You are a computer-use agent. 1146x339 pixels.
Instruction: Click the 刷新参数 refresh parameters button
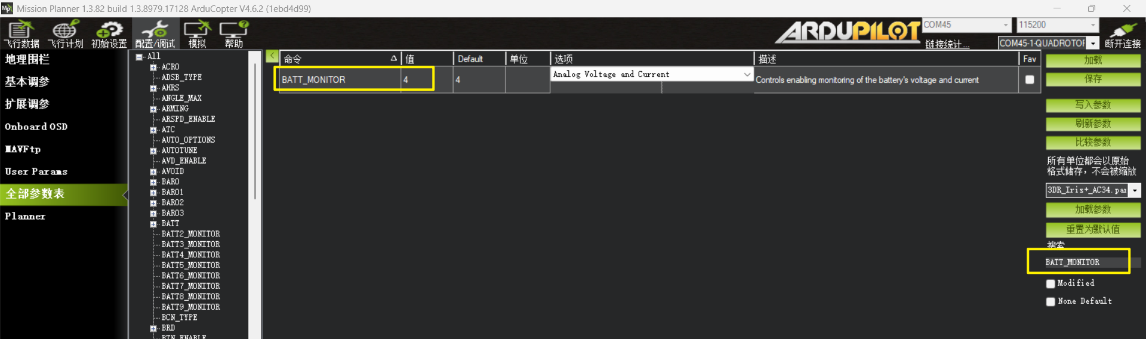[x=1093, y=124]
